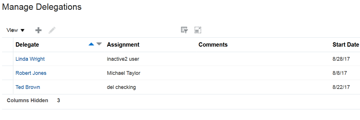360x120 pixels.
Task: Click the 8/22/17 start date cell
Action: point(341,87)
